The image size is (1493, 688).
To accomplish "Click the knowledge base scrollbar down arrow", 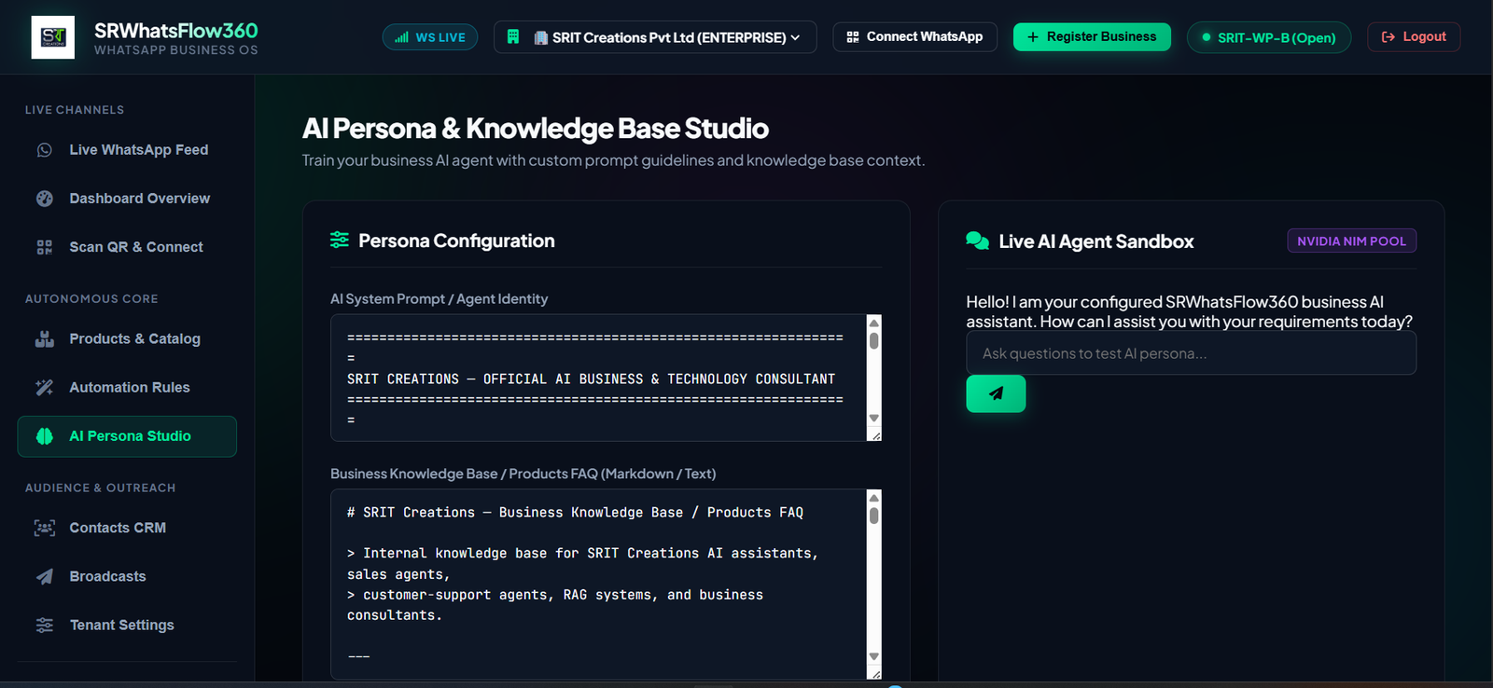I will [x=874, y=656].
